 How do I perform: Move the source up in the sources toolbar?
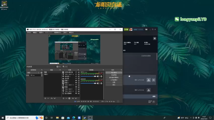click(73, 98)
